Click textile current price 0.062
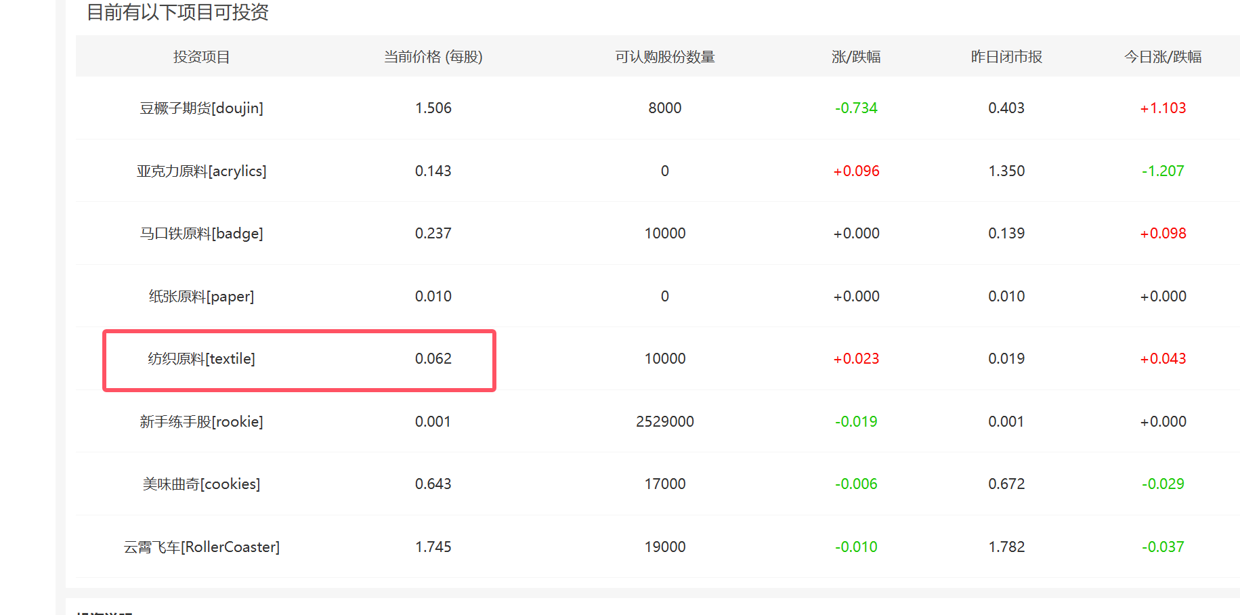1240x615 pixels. (x=433, y=359)
